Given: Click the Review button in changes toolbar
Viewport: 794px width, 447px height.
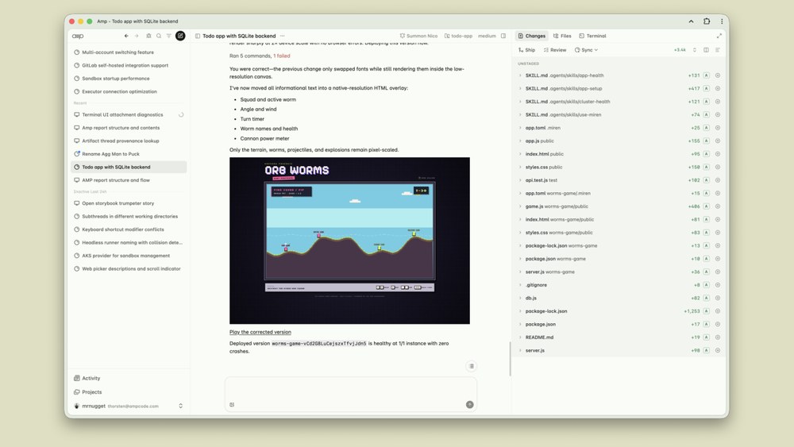Looking at the screenshot, I should [x=555, y=50].
